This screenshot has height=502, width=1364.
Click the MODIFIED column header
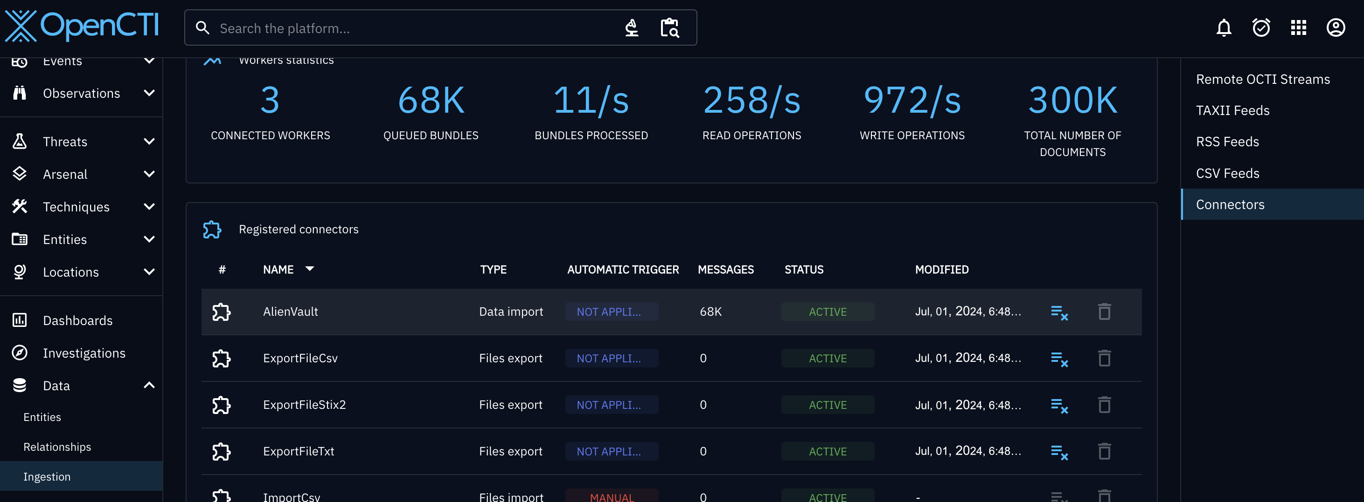click(941, 270)
